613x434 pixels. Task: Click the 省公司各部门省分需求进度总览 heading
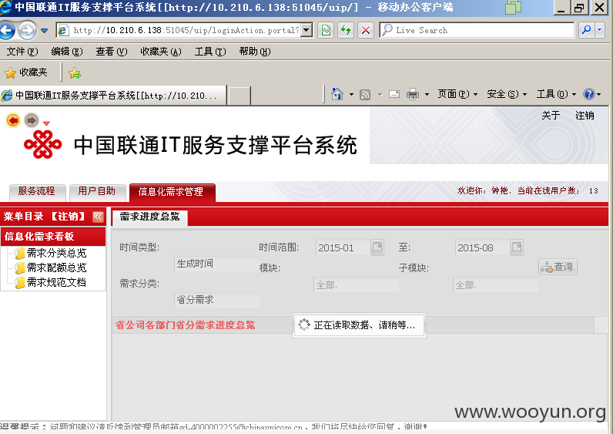tap(185, 325)
